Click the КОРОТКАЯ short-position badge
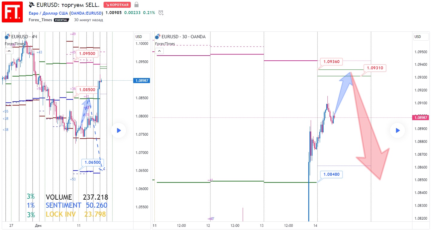The height and width of the screenshot is (231, 431). click(x=117, y=5)
